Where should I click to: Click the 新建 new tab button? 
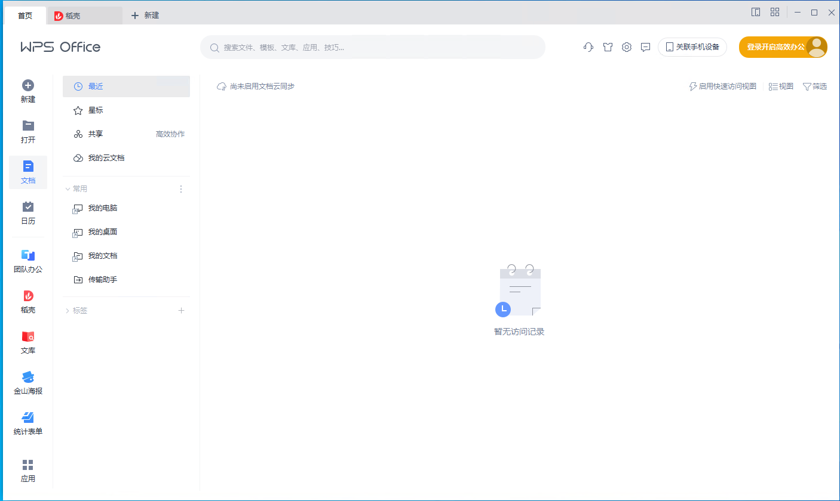[145, 16]
